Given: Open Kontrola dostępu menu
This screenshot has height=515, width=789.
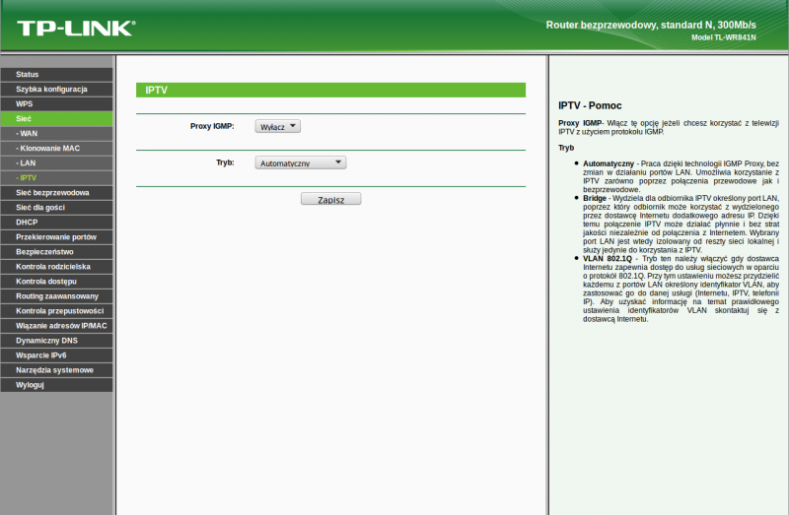Looking at the screenshot, I should point(57,282).
